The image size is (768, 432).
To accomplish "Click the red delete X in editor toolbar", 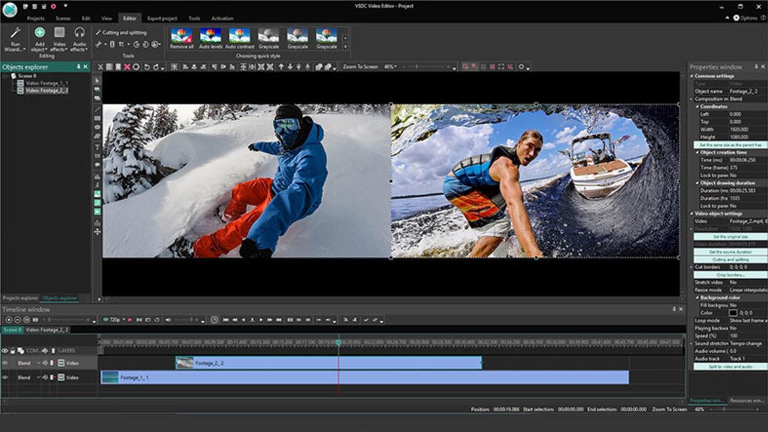I will pyautogui.click(x=127, y=67).
